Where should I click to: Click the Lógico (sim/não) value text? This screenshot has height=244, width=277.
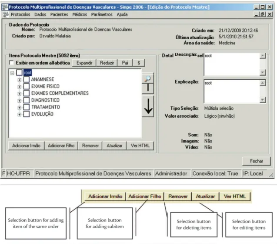220,116
